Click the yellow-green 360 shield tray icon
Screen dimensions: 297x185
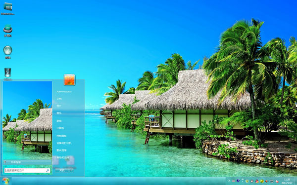247,181
